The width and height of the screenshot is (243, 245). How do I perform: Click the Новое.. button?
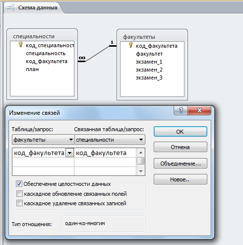point(181,179)
